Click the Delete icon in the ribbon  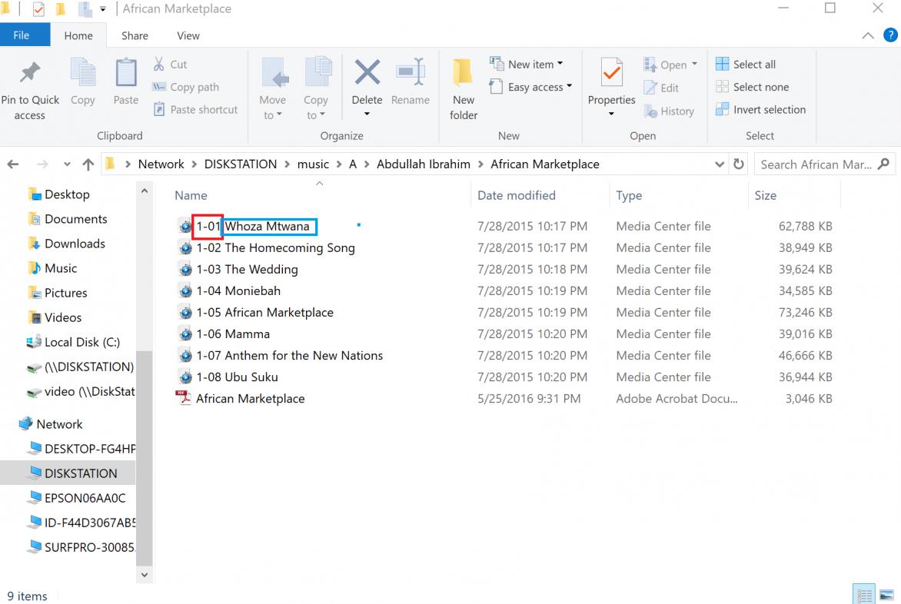[x=367, y=73]
